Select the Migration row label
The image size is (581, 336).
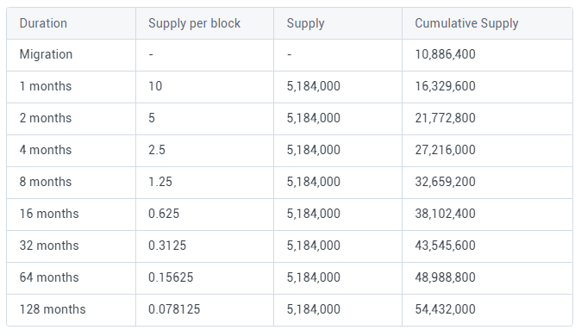tap(46, 54)
